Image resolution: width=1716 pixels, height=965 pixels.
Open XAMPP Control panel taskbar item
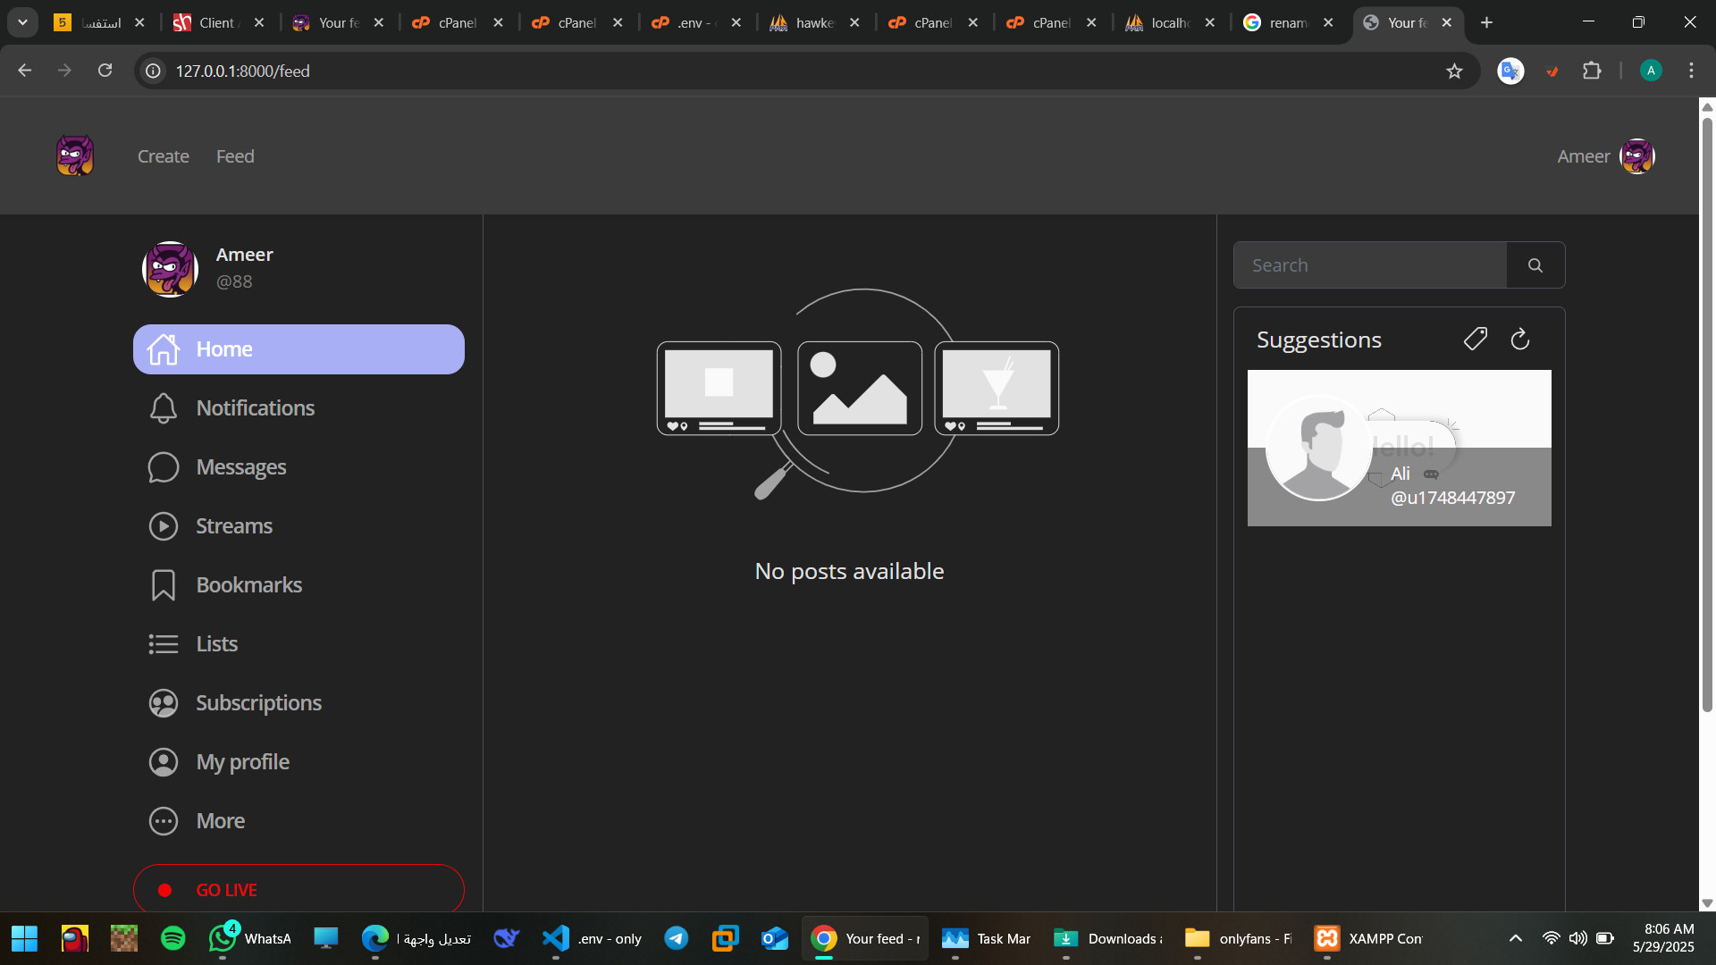1367,938
